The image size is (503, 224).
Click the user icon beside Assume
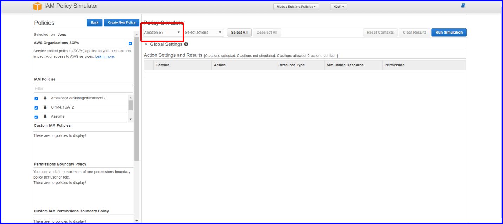(x=45, y=117)
